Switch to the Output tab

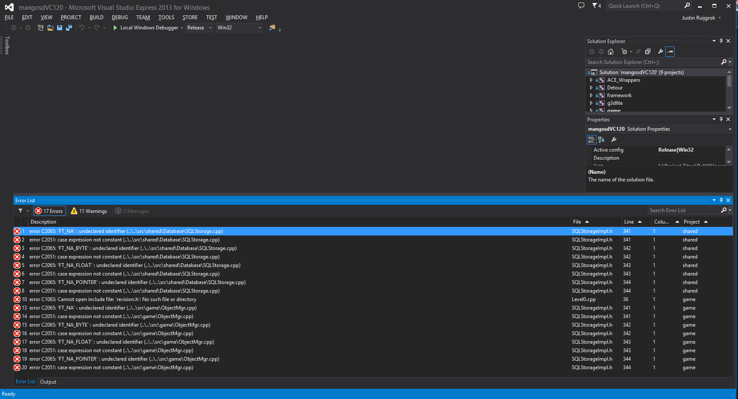48,382
